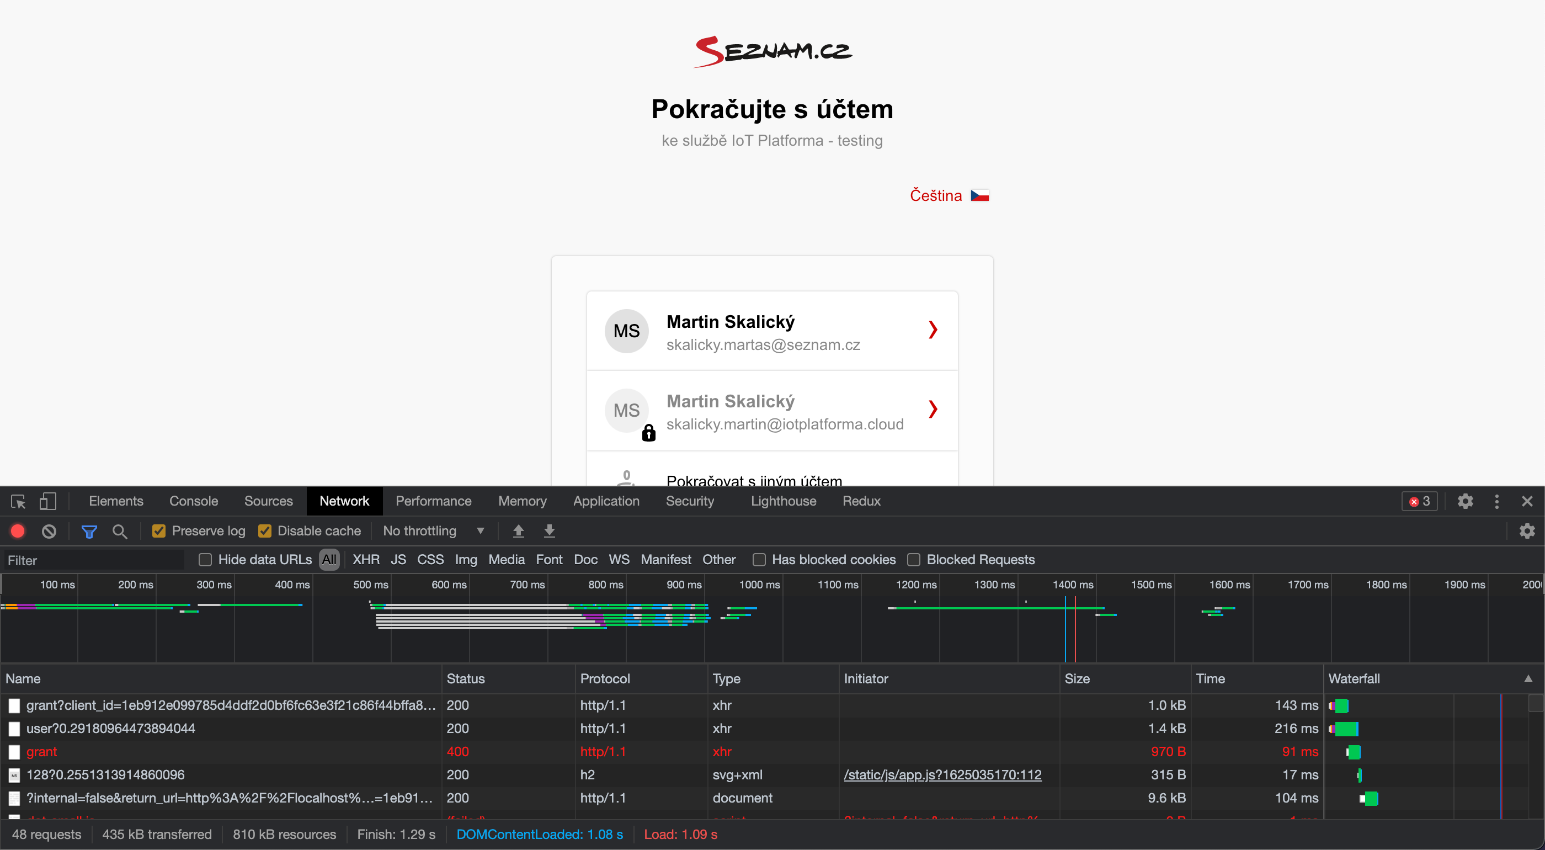Open the network search magnifier
Viewport: 1545px width, 850px height.
pyautogui.click(x=120, y=532)
